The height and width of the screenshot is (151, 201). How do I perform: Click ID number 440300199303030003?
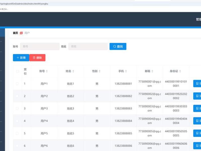click(x=176, y=108)
